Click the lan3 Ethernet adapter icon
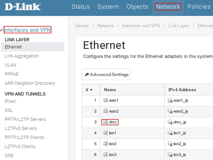Viewport: 213px width, 160px height. 106,154
